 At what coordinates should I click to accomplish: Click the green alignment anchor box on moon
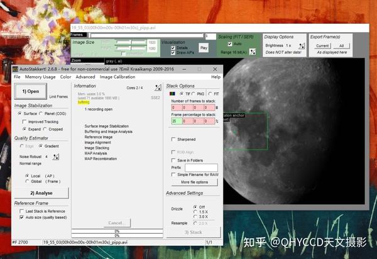[x=245, y=131]
